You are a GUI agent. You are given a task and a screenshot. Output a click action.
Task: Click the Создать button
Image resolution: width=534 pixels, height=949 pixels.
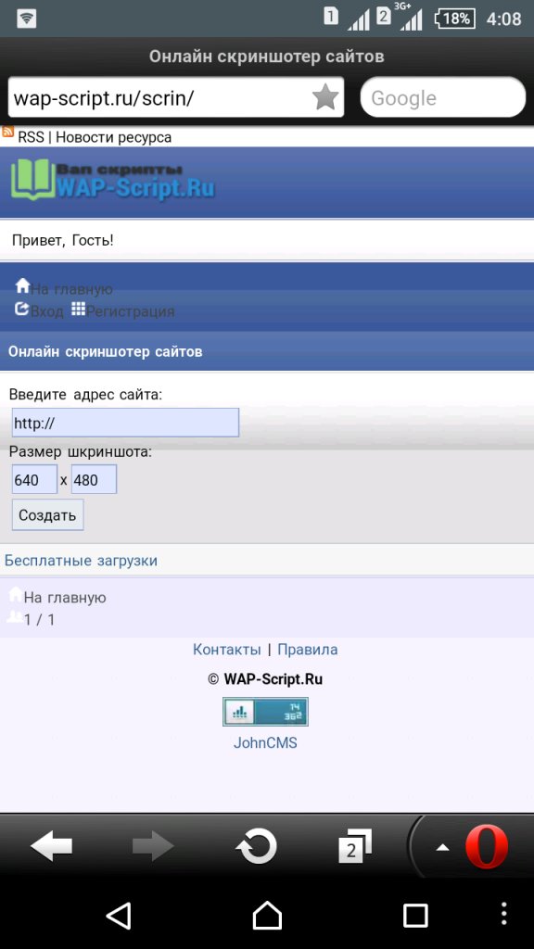click(x=48, y=515)
